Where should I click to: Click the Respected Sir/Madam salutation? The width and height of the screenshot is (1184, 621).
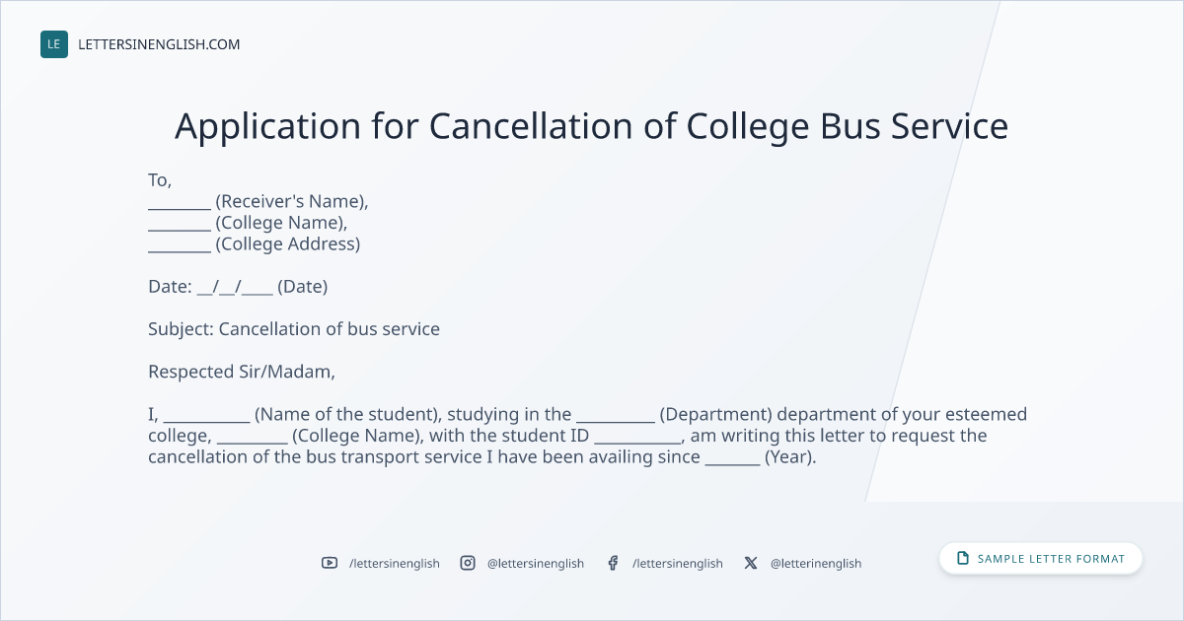pos(242,373)
